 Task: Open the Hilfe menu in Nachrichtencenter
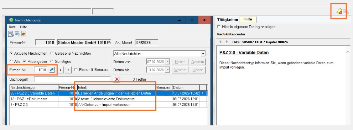24,27
